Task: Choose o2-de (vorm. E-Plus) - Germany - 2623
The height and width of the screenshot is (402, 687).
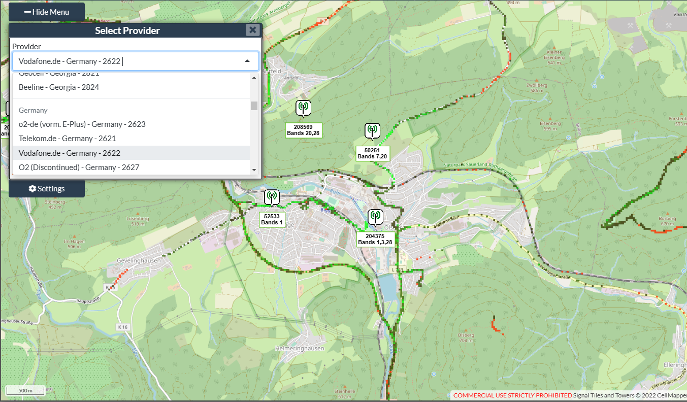Action: click(x=131, y=124)
